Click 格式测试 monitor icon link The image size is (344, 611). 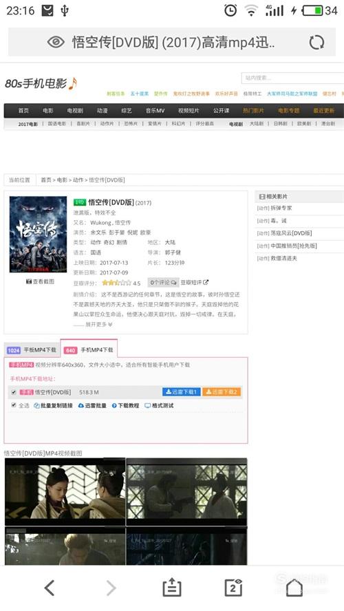pyautogui.click(x=159, y=406)
